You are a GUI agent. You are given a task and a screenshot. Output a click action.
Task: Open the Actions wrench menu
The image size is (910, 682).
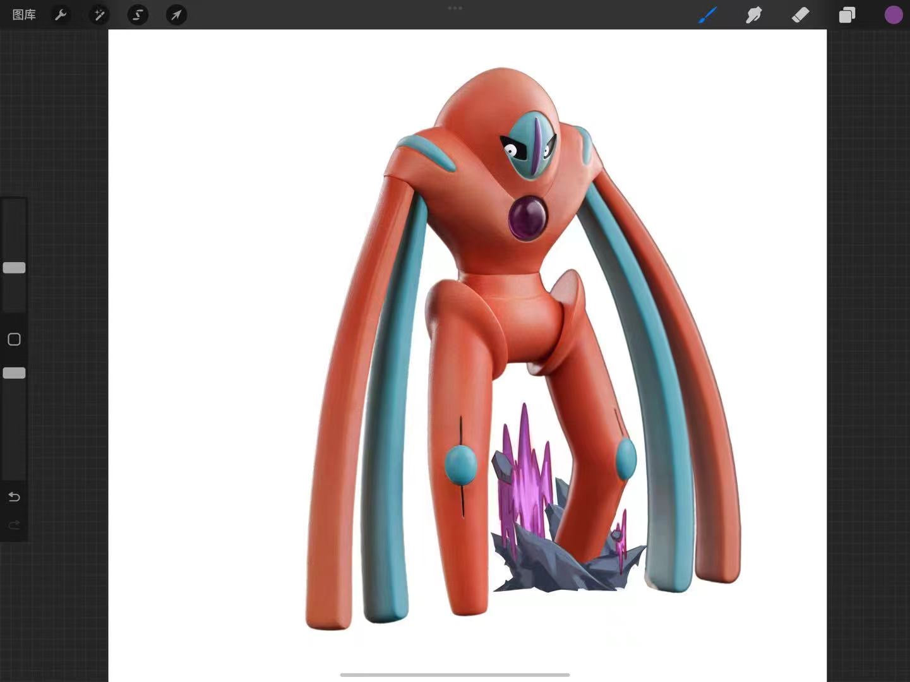[61, 15]
